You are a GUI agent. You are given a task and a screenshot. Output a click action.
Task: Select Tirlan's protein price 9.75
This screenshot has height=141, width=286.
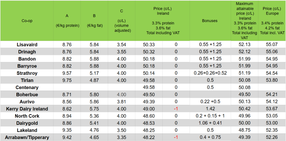pos(67,80)
